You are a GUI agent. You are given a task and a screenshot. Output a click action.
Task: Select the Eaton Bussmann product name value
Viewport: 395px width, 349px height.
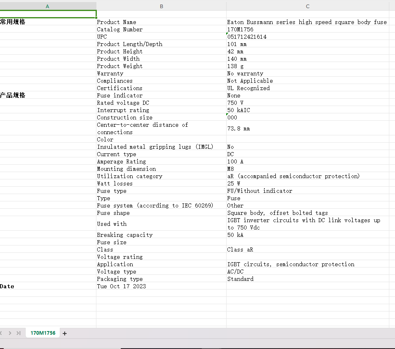308,22
